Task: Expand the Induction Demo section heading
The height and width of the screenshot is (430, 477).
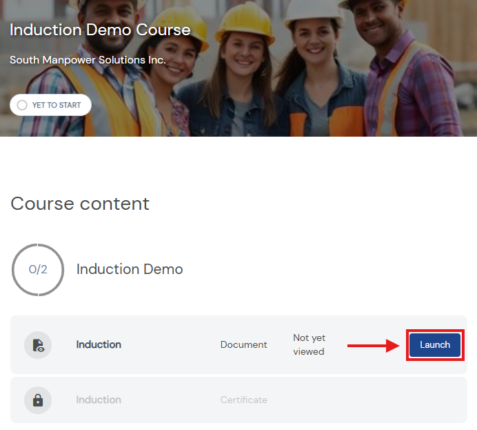Action: tap(130, 269)
